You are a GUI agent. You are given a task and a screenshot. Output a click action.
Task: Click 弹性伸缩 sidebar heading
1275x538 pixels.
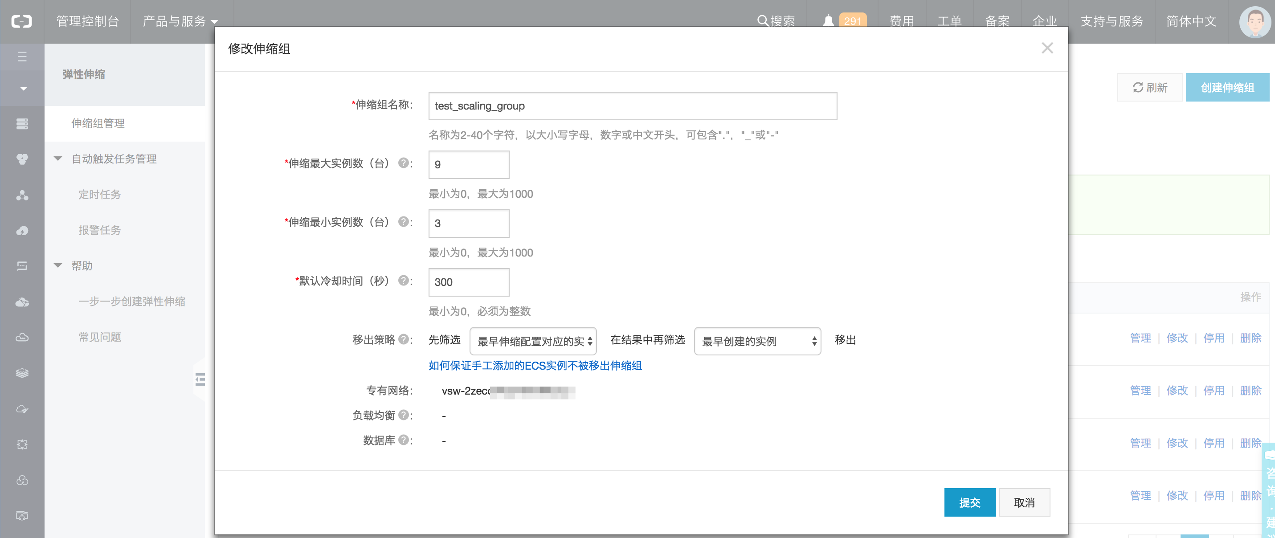pyautogui.click(x=84, y=74)
